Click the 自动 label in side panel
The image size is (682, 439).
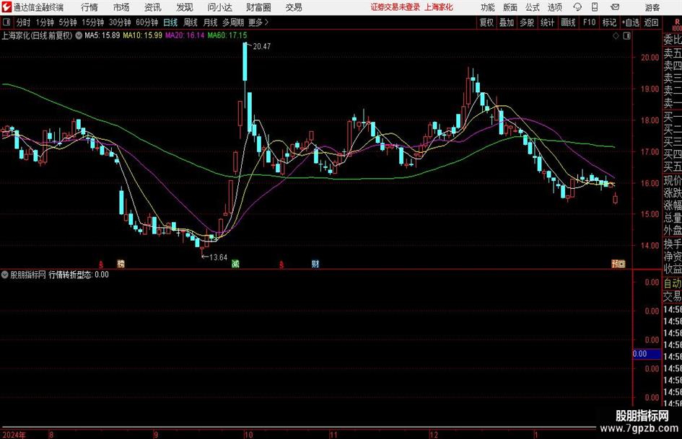pyautogui.click(x=673, y=283)
